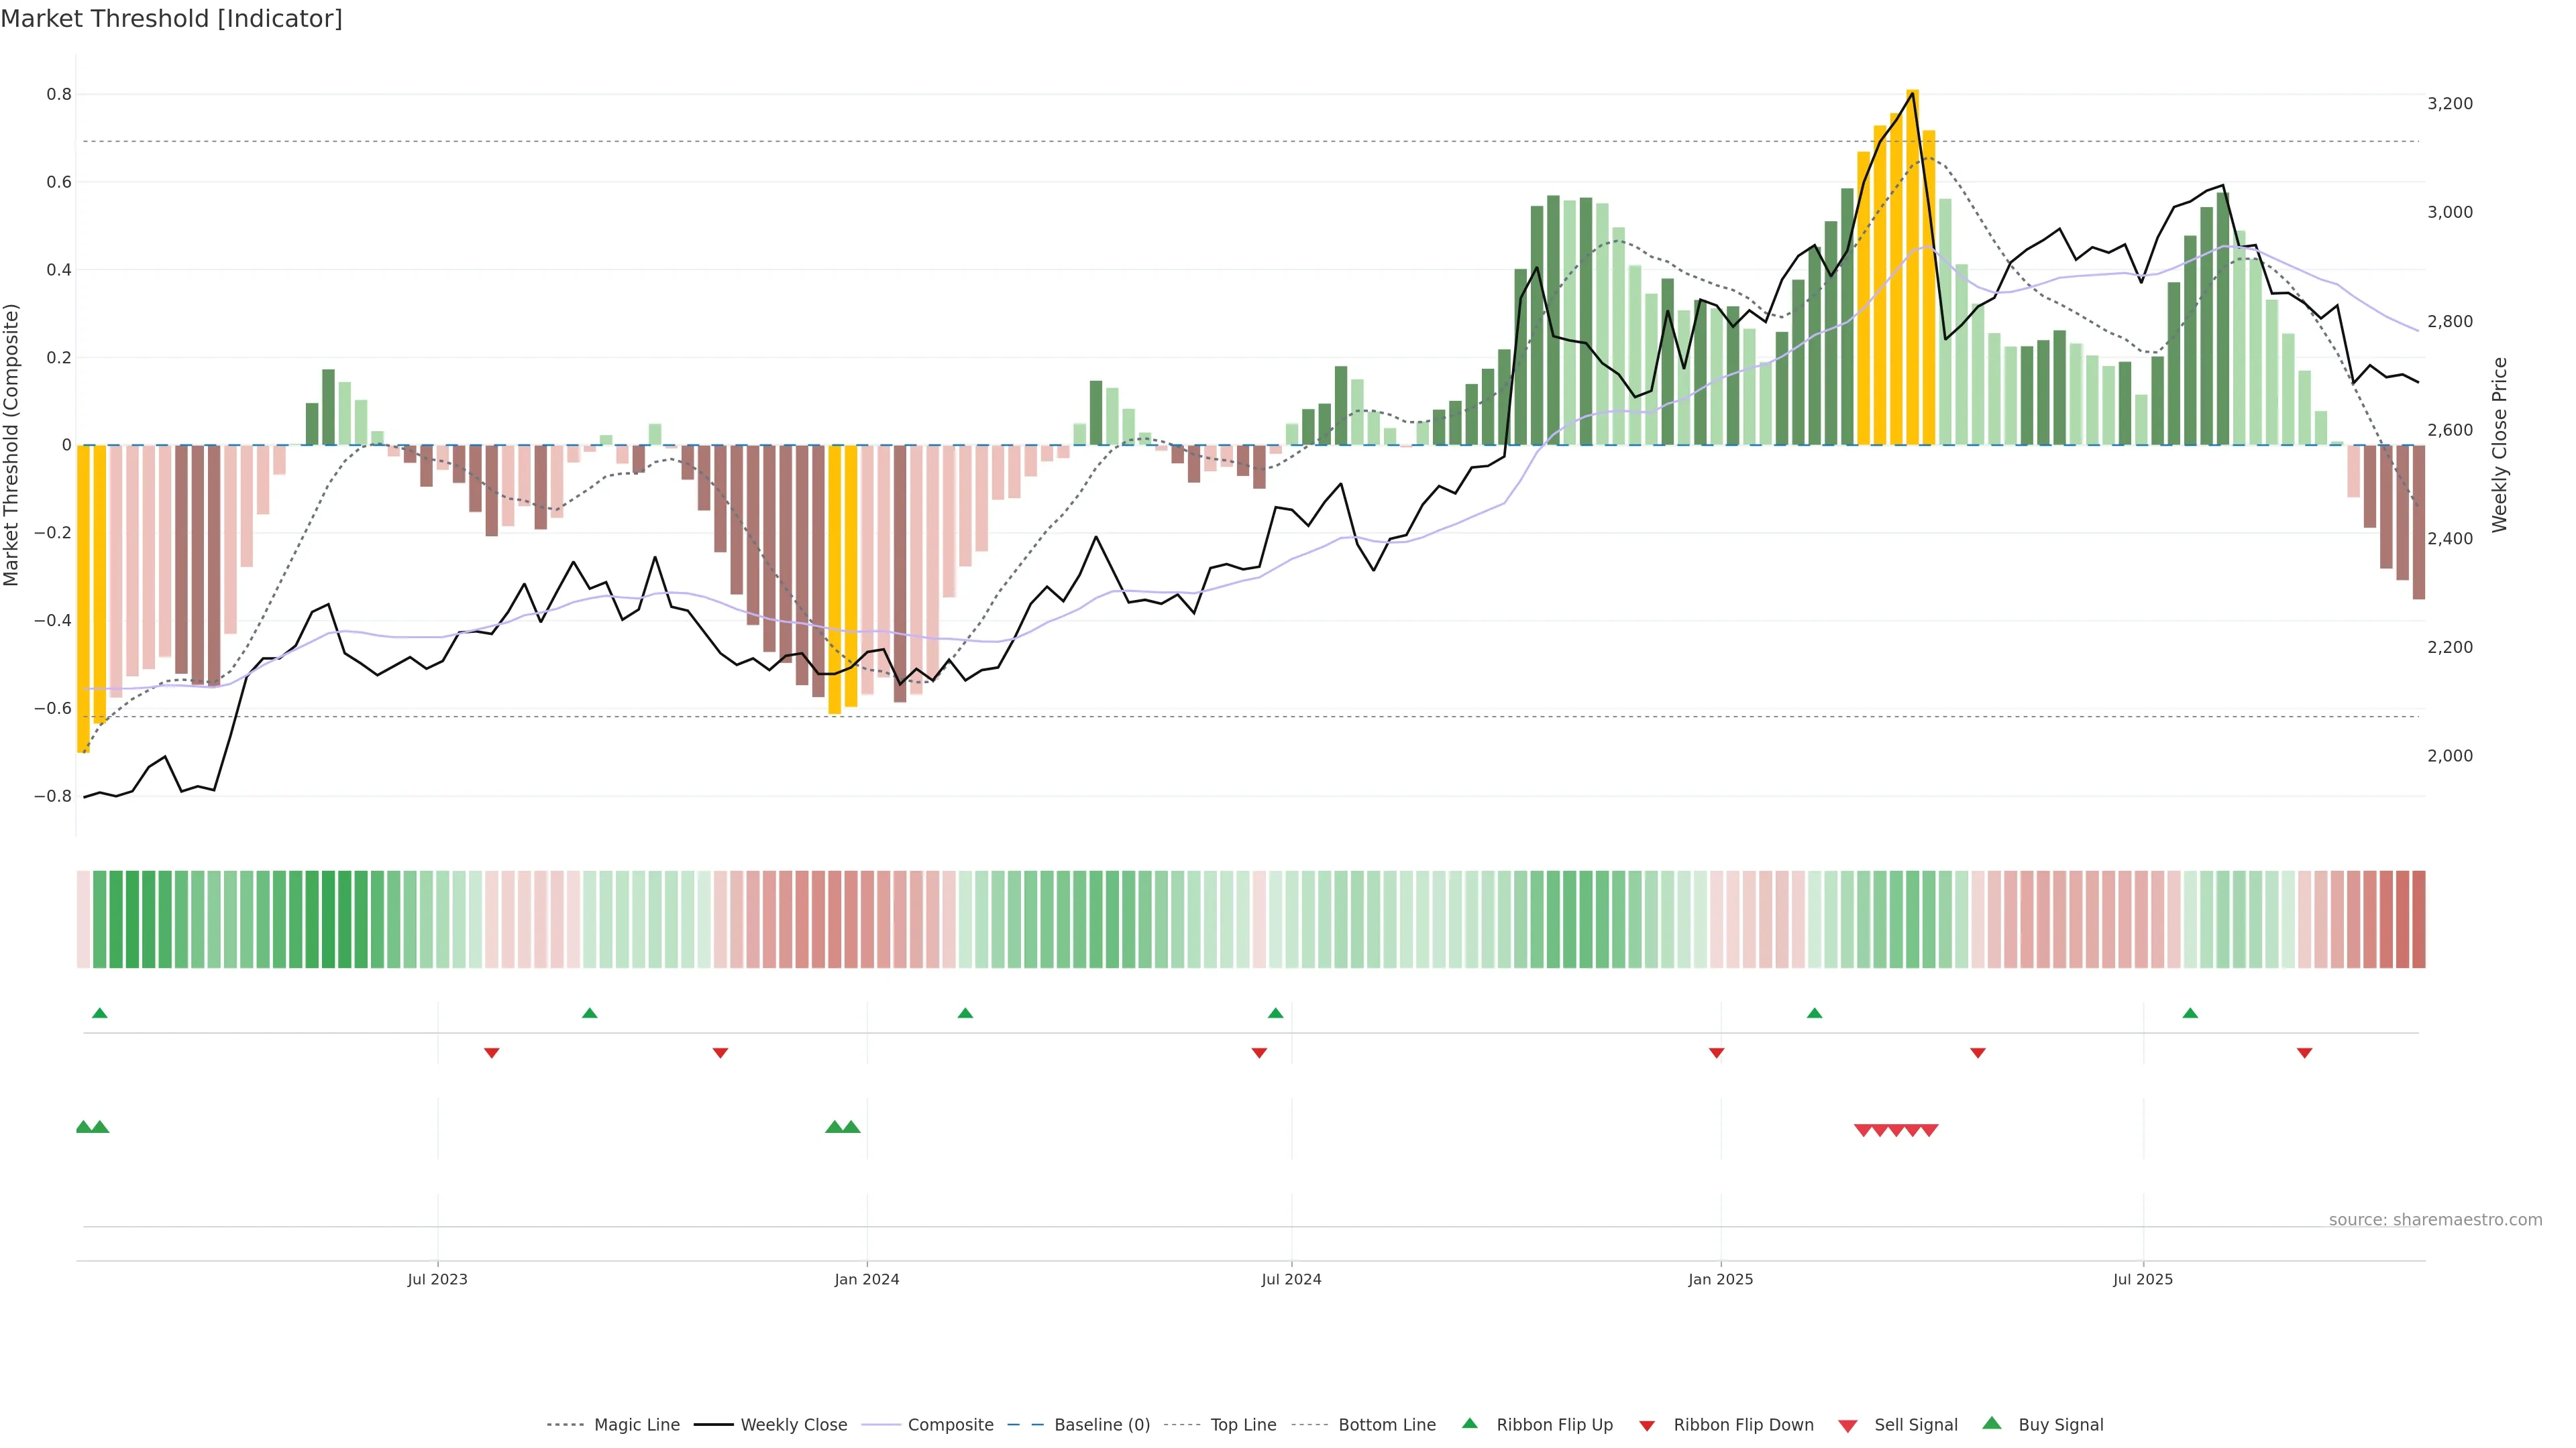Click the Ribbon Flip Down marker just before Jan 2025

point(1716,1052)
